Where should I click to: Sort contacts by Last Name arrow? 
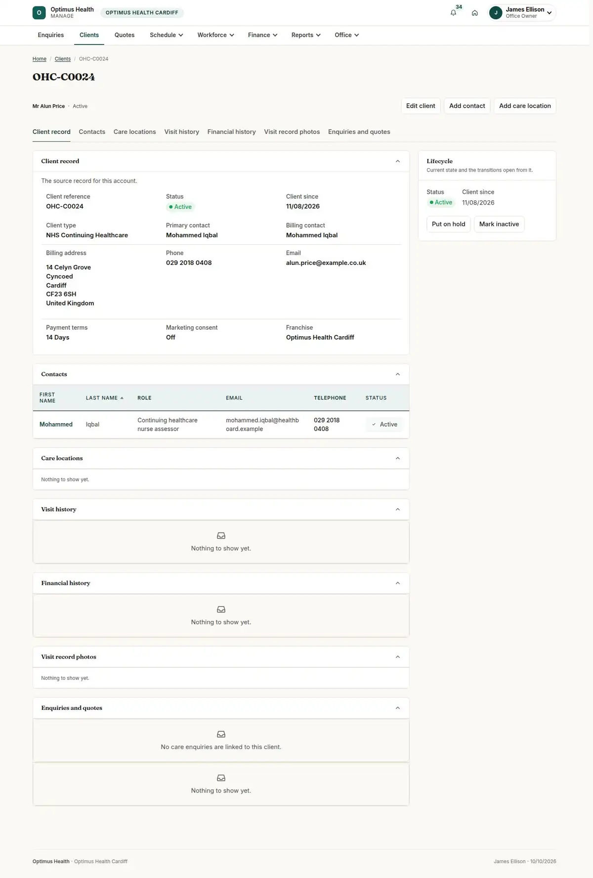122,398
